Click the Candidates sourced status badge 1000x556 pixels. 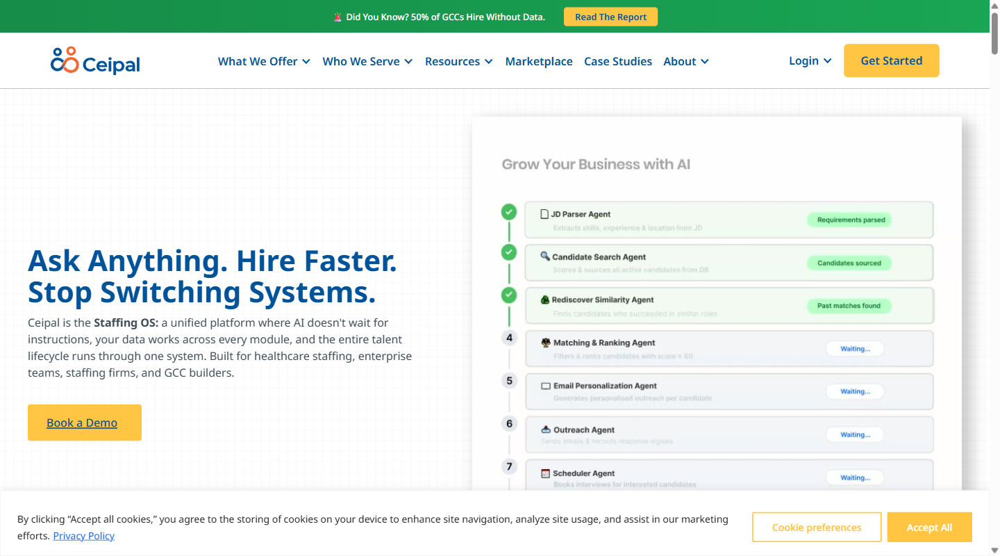coord(849,263)
